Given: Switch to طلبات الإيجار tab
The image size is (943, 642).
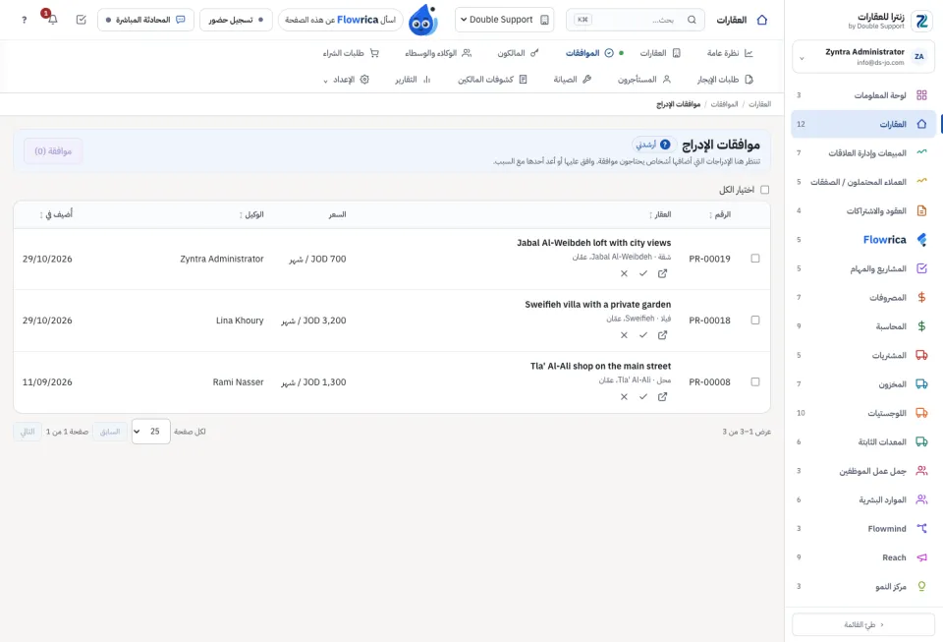Looking at the screenshot, I should click(725, 80).
